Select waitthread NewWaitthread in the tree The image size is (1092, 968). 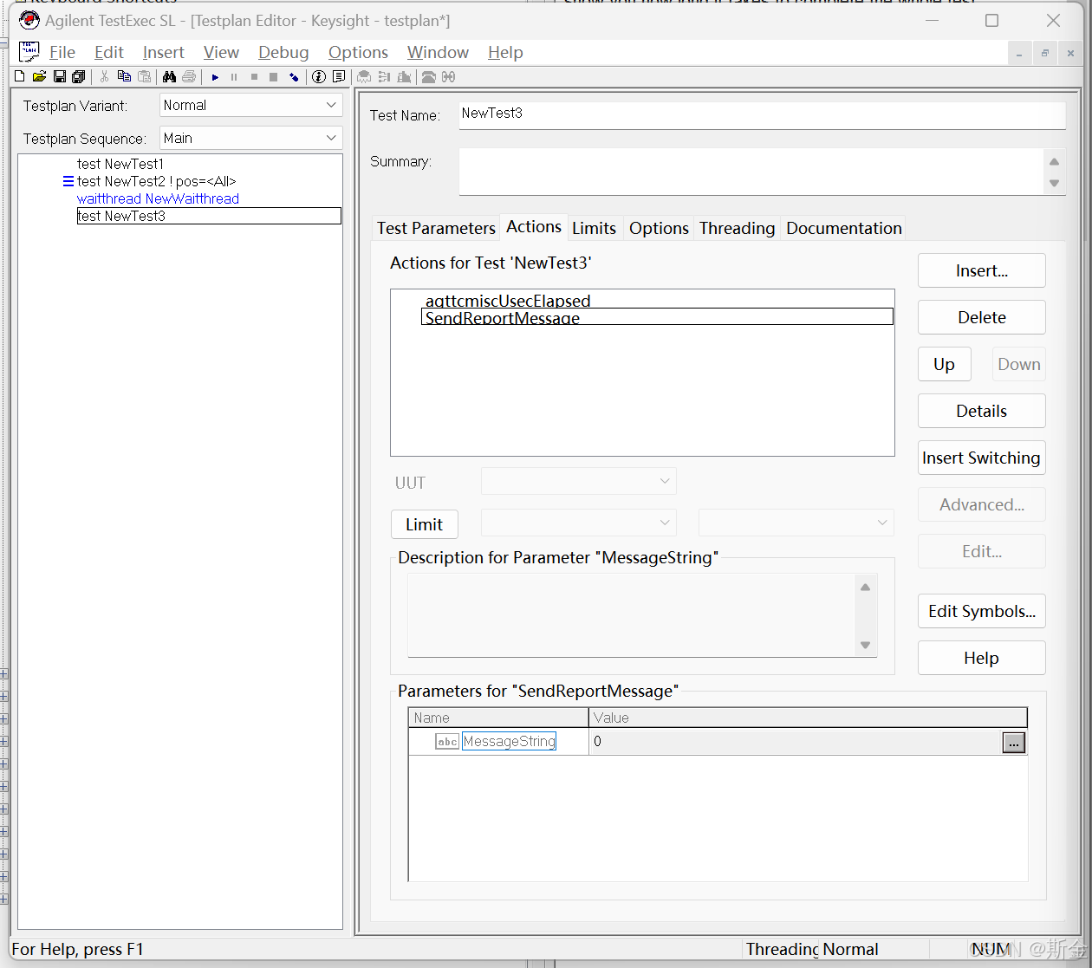pos(158,198)
